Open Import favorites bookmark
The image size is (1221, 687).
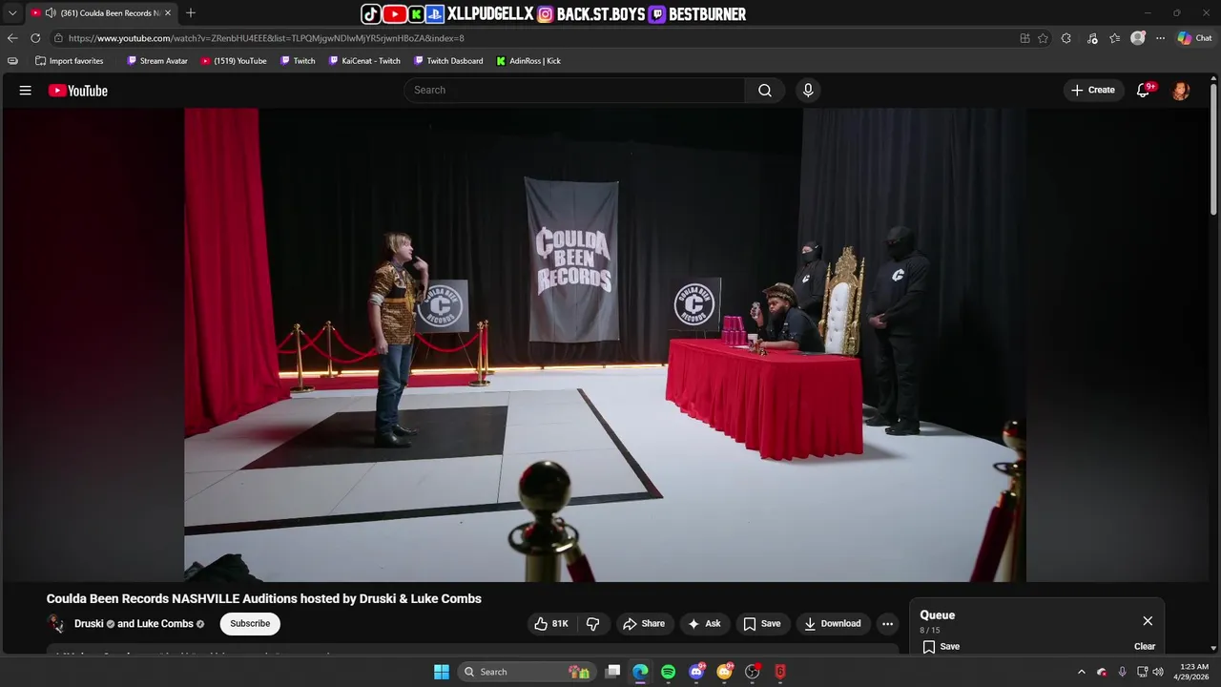pyautogui.click(x=69, y=61)
